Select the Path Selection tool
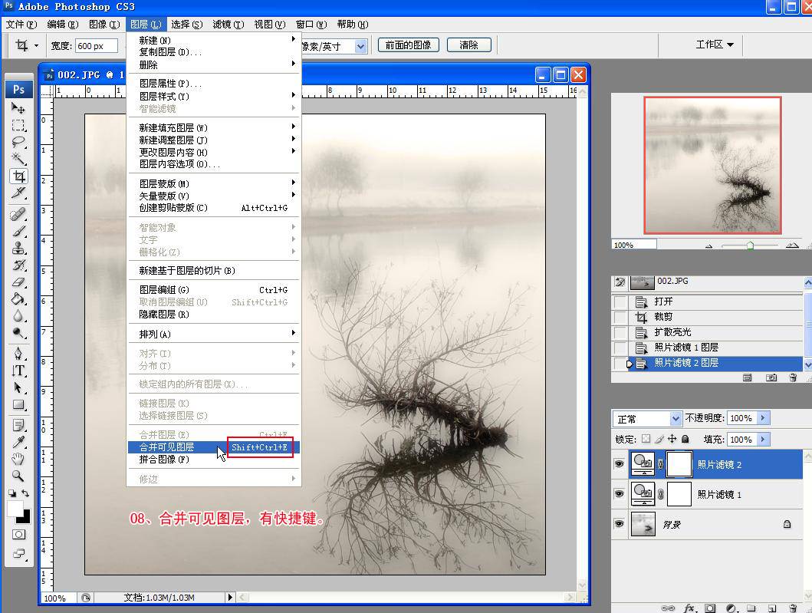Image resolution: width=812 pixels, height=613 pixels. pos(18,387)
